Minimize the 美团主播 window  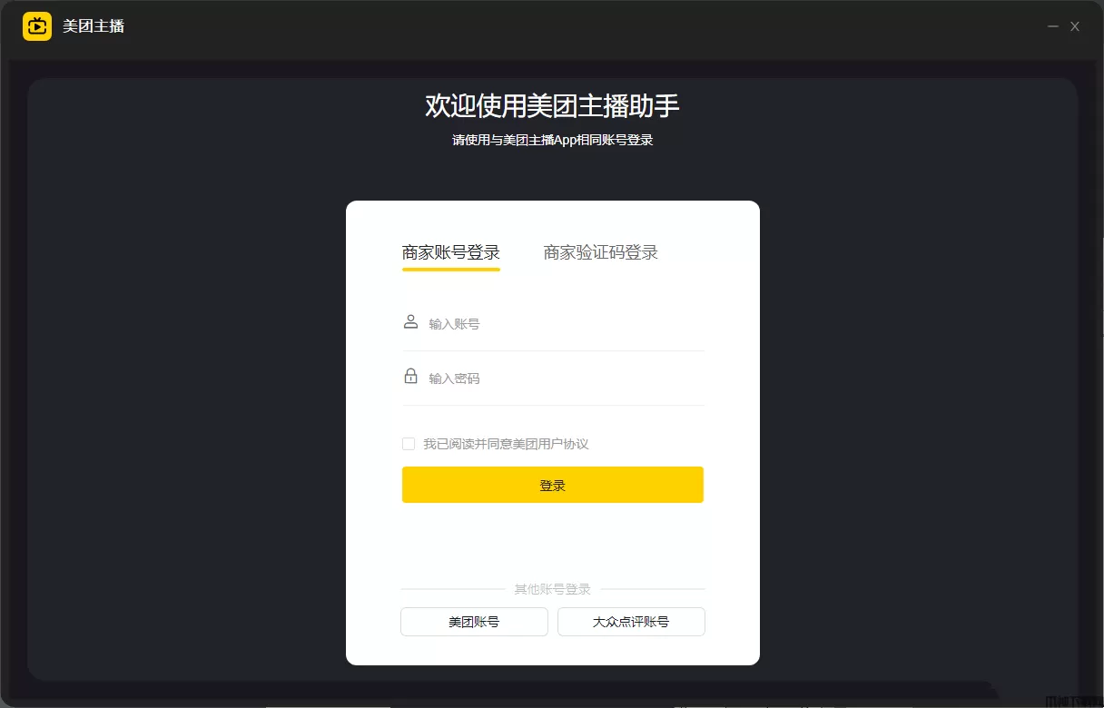pyautogui.click(x=1053, y=26)
